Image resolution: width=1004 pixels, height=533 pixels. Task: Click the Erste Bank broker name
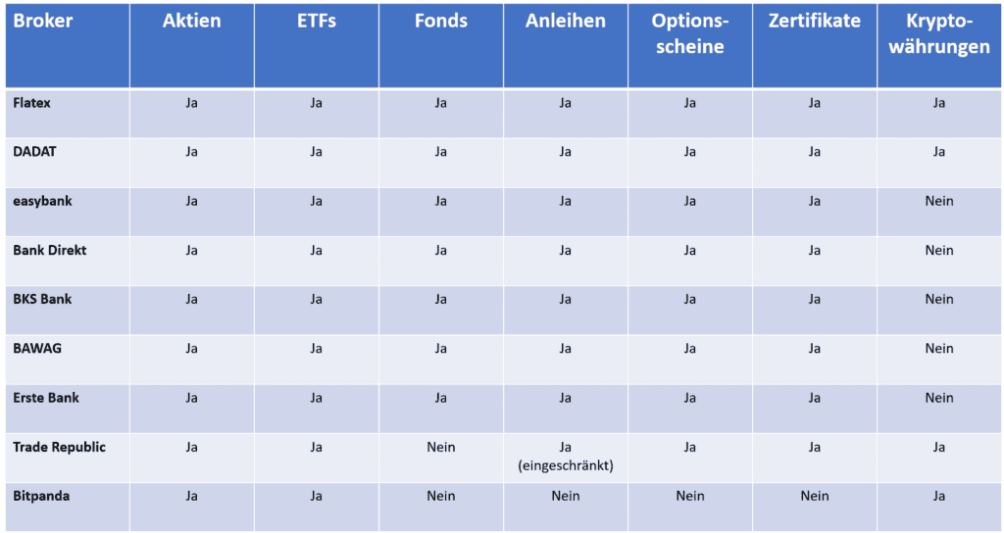coord(46,398)
